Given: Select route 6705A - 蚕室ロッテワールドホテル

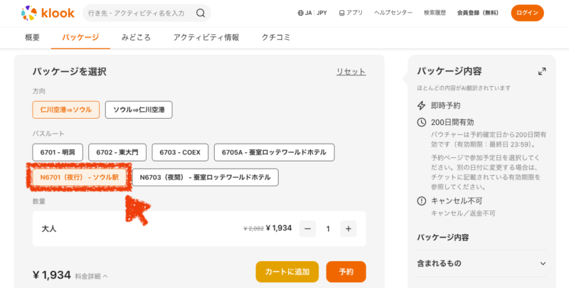Looking at the screenshot, I should 275,152.
